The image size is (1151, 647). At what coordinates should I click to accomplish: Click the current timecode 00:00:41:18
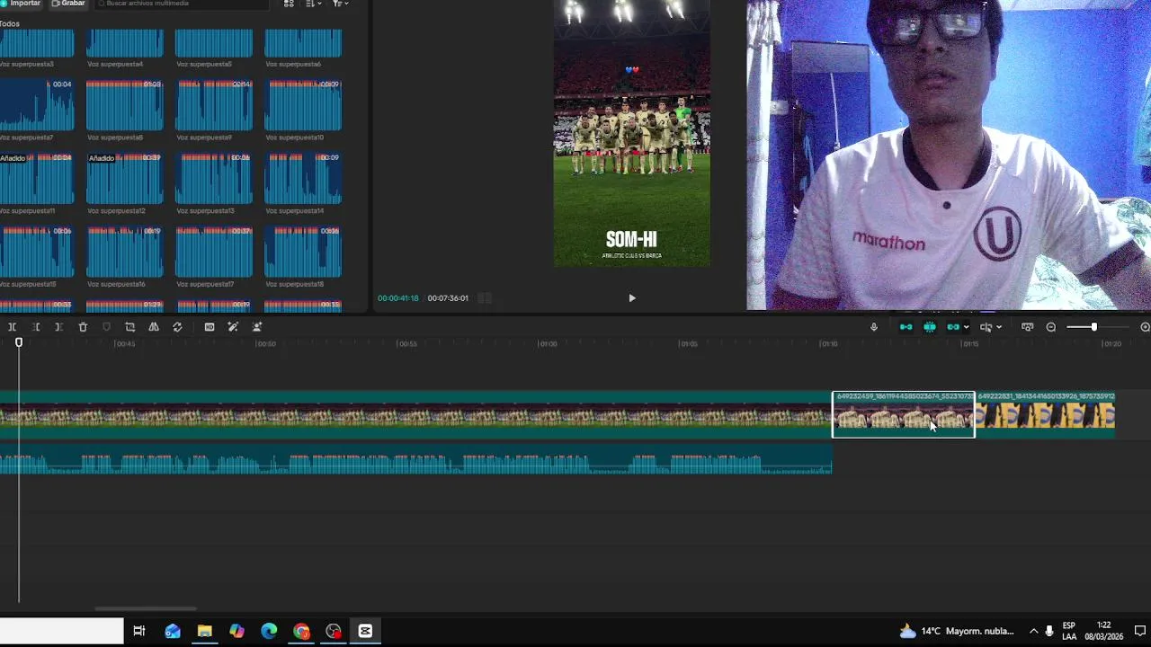click(x=397, y=298)
